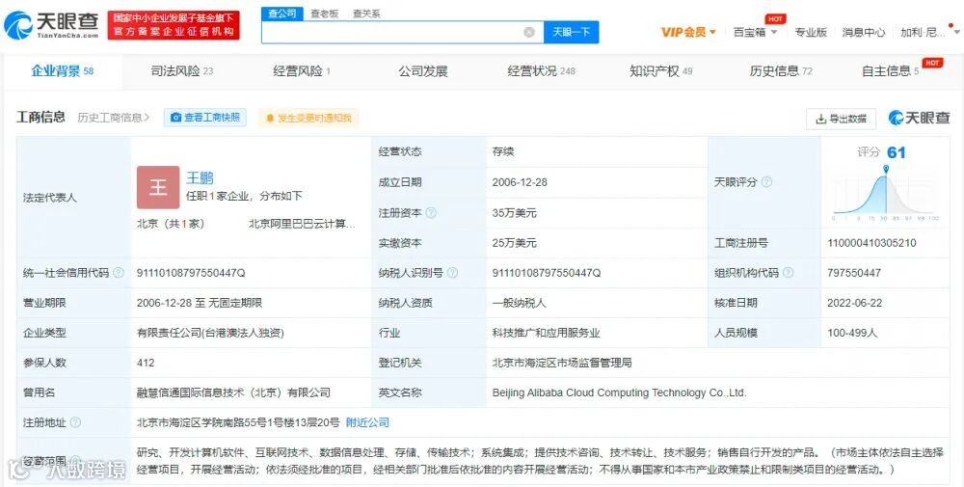Image resolution: width=964 pixels, height=487 pixels.
Task: Click the 发生变更时通知我 button
Action: [x=308, y=118]
